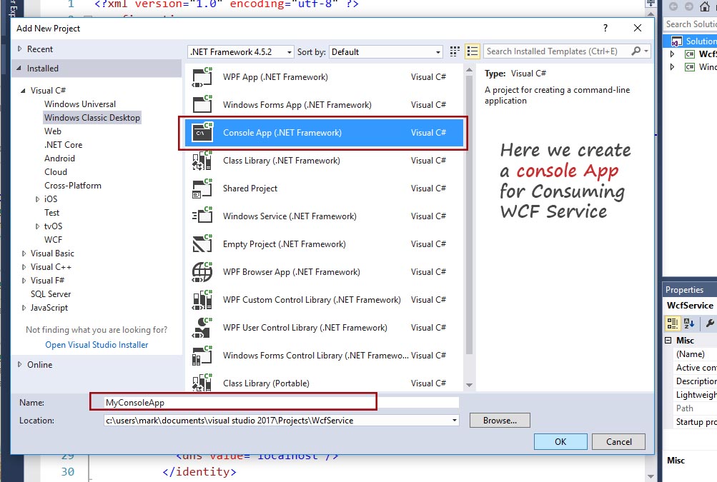Viewport: 717px width, 482px height.
Task: Collapse the Visual C# tree node
Action: (23, 91)
